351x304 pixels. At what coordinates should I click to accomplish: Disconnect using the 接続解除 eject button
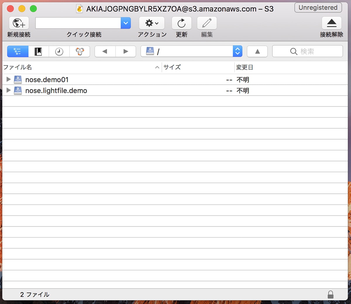331,23
